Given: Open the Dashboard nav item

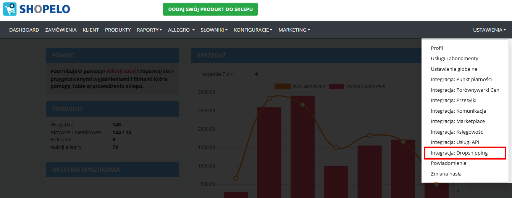Looking at the screenshot, I should [x=24, y=30].
